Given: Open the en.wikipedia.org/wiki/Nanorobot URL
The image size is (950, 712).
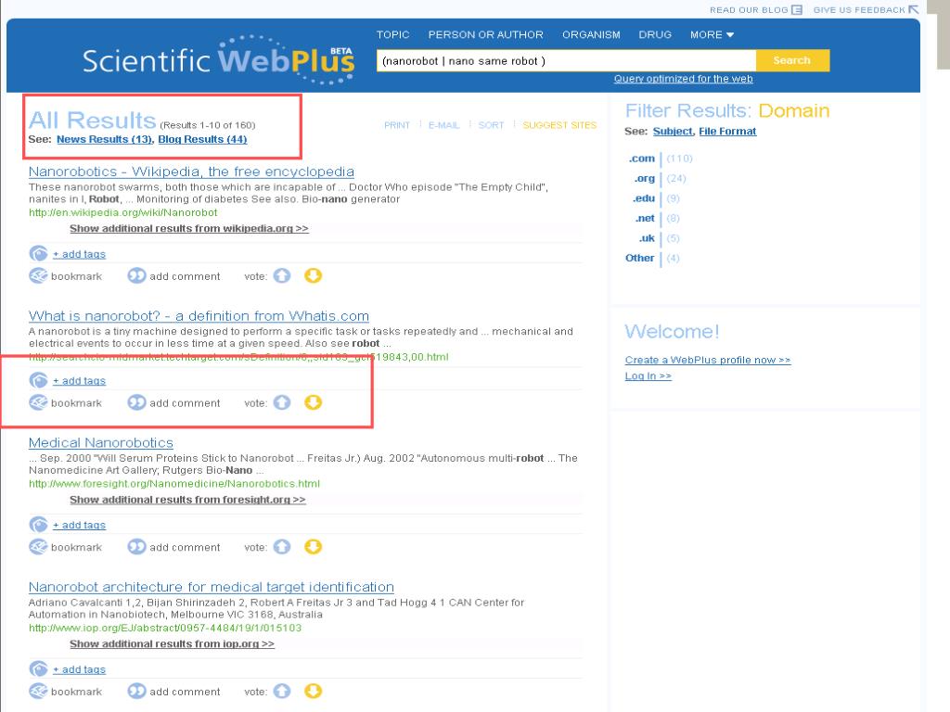Looking at the screenshot, I should pyautogui.click(x=123, y=212).
